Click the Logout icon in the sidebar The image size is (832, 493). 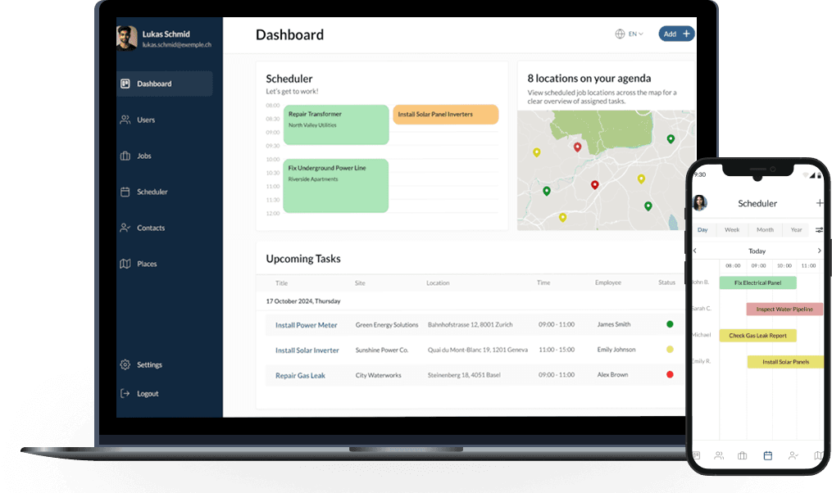click(x=125, y=393)
